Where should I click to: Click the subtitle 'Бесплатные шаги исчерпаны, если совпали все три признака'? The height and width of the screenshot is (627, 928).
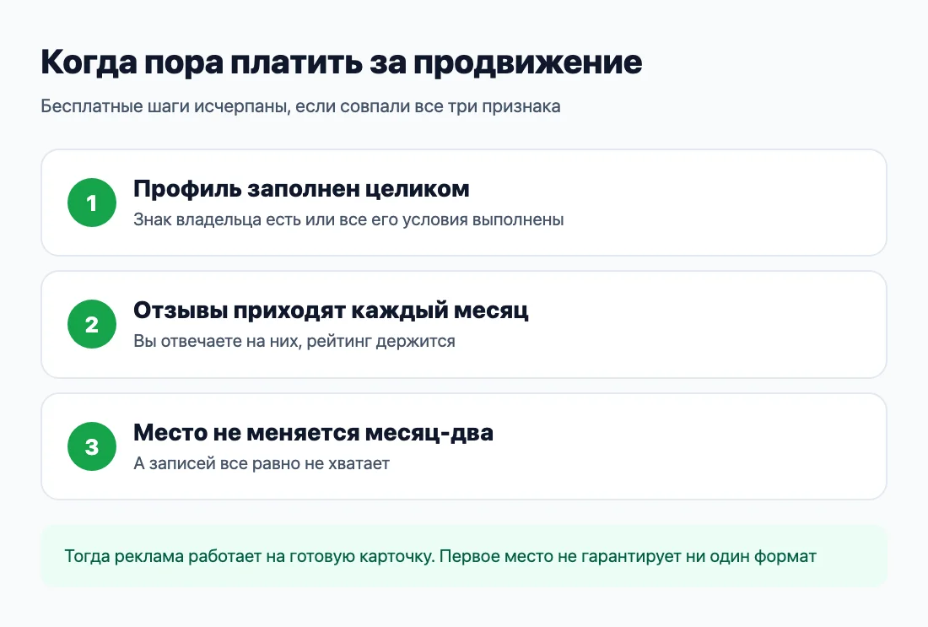[x=300, y=106]
